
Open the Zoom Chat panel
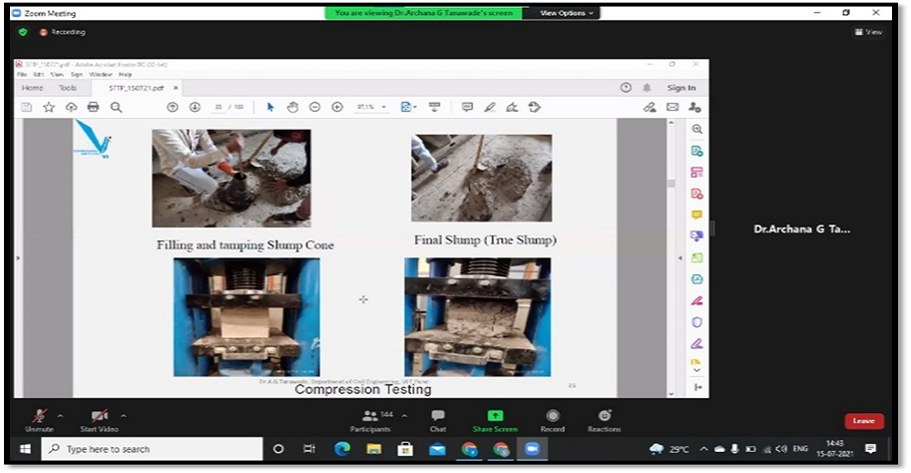(437, 418)
